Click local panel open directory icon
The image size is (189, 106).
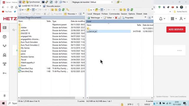point(28,10)
